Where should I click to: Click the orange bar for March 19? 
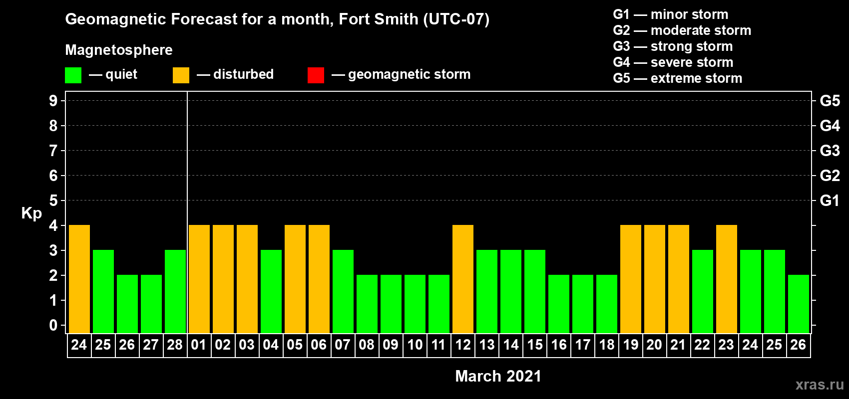pyautogui.click(x=631, y=279)
